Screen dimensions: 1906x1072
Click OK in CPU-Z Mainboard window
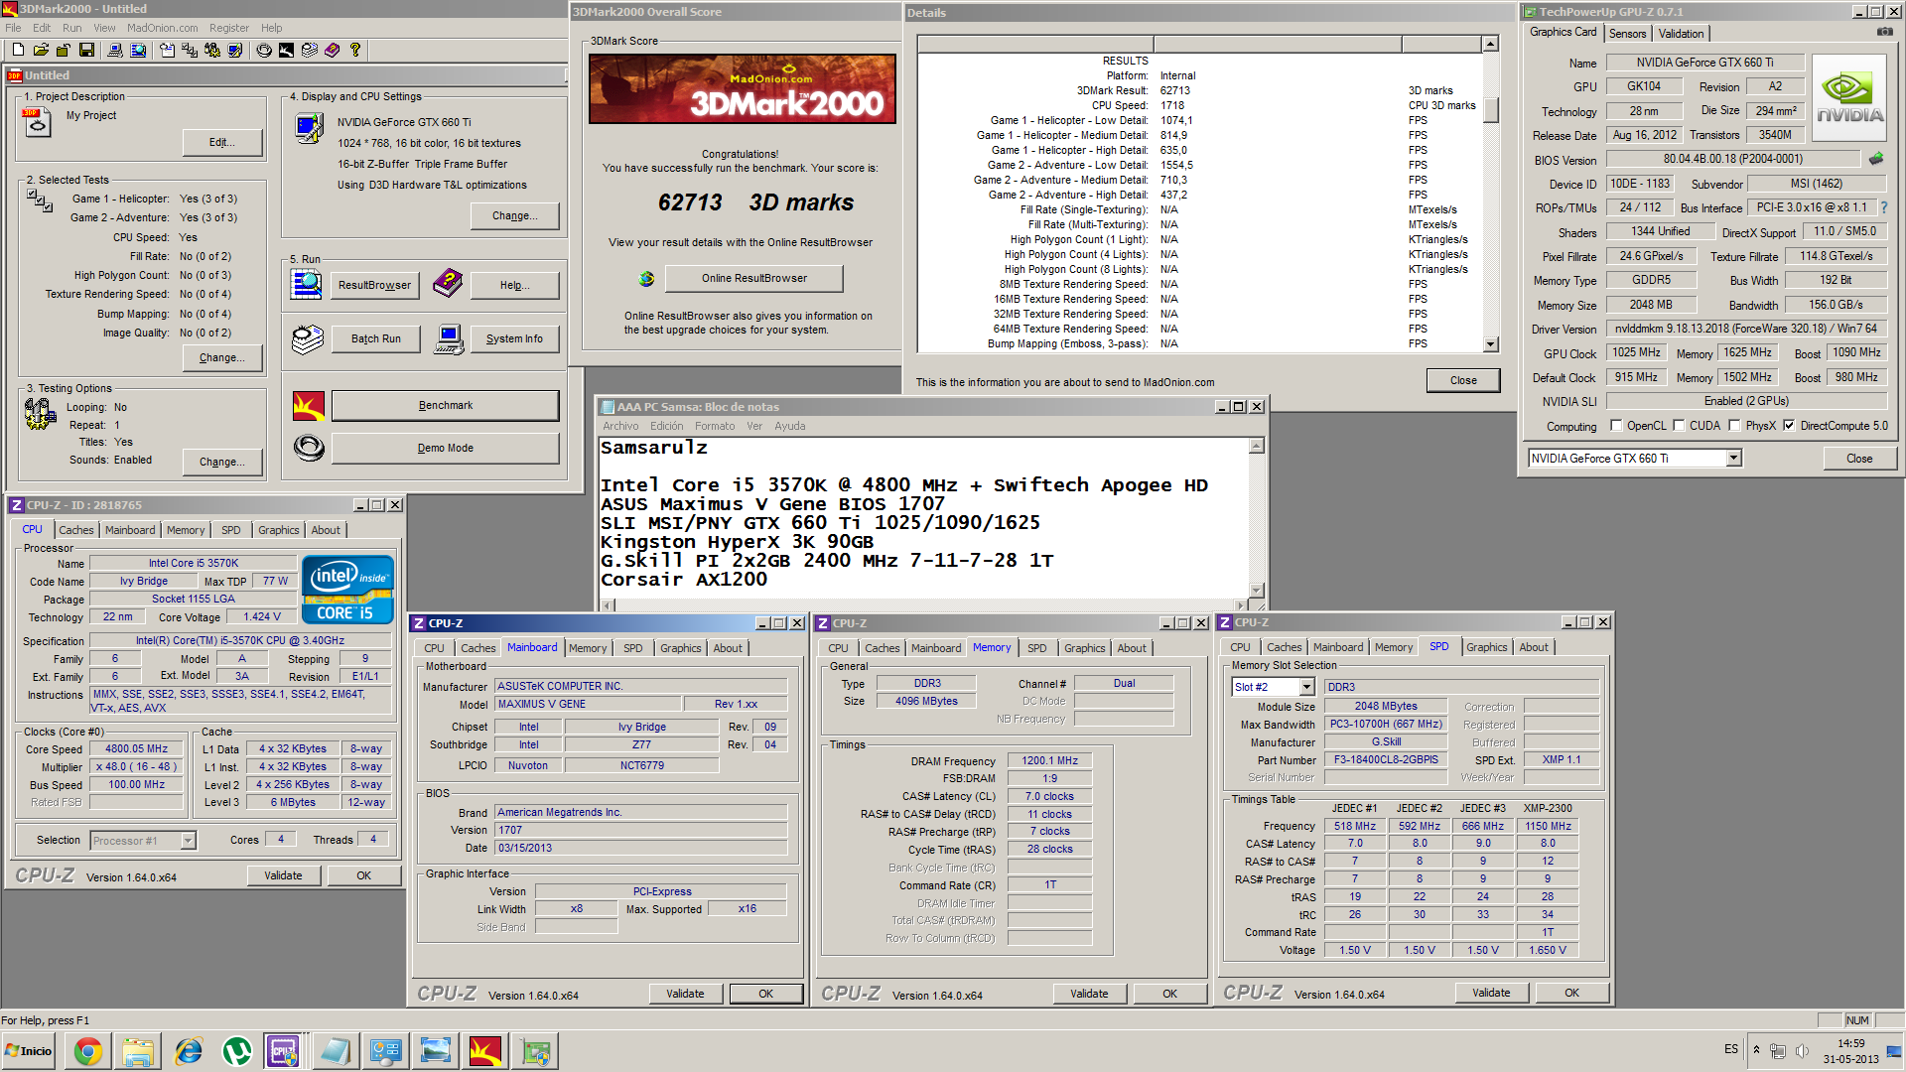[765, 995]
